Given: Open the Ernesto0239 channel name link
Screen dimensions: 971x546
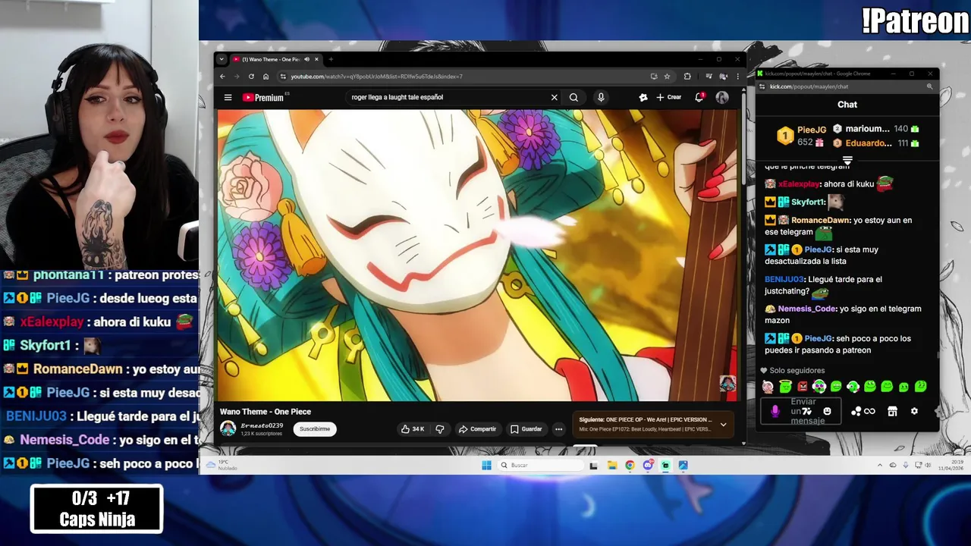Looking at the screenshot, I should coord(262,425).
